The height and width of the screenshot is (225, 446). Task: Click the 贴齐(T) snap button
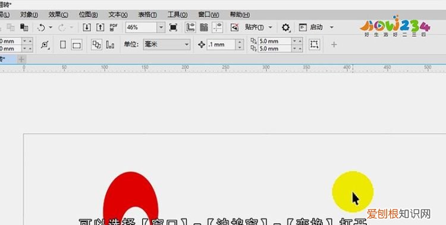pyautogui.click(x=254, y=27)
